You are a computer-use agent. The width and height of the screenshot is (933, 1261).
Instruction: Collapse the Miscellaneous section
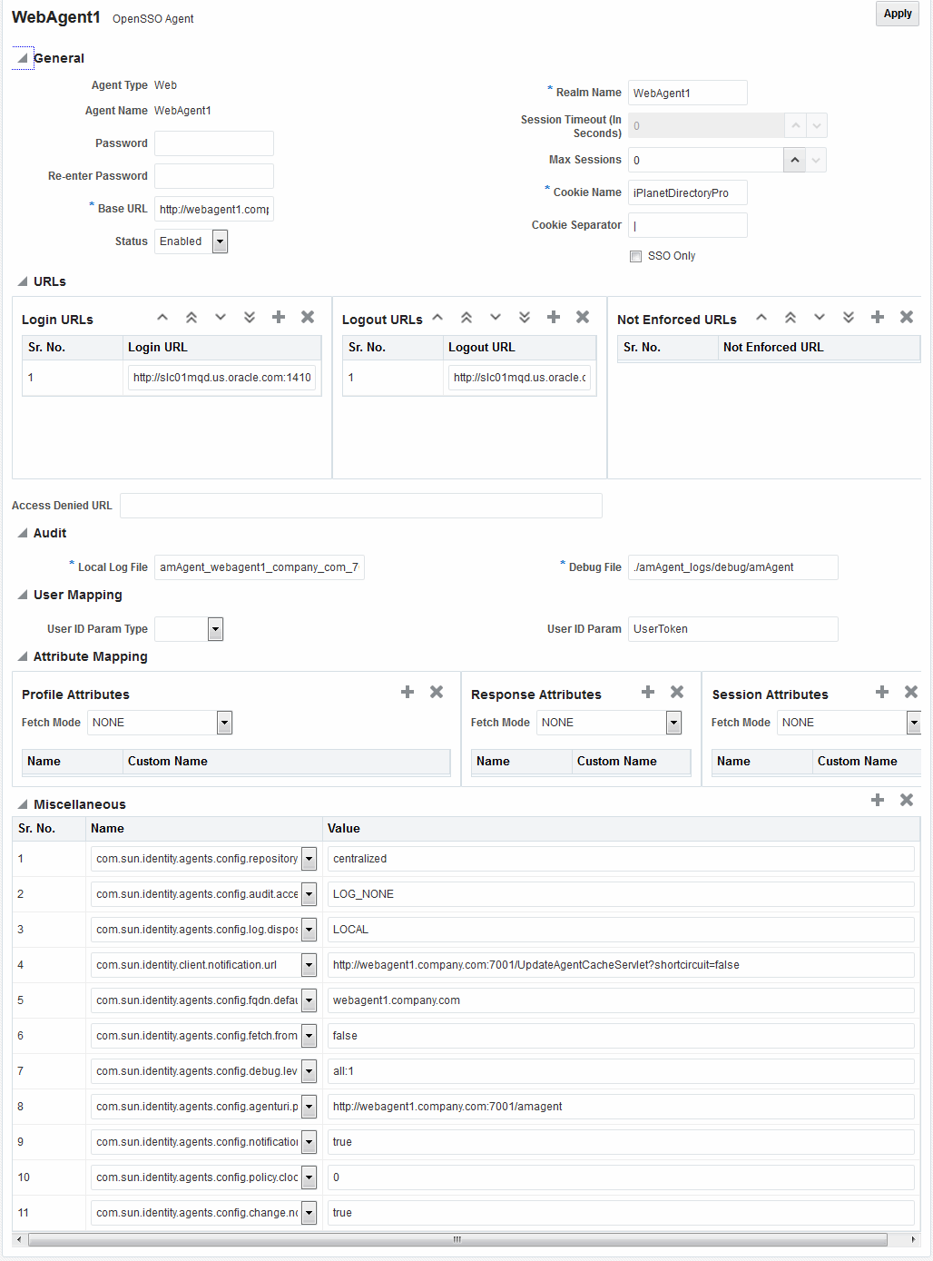click(23, 804)
